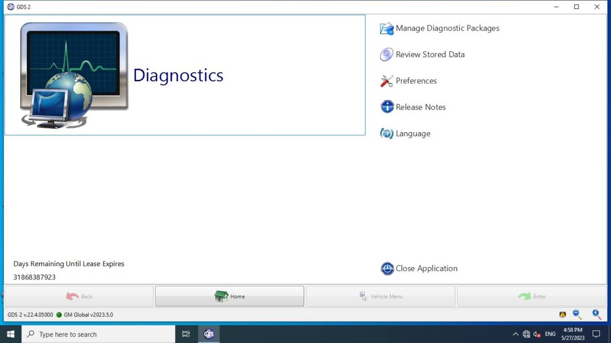
Task: Click the warning triangle icon in status bar
Action: point(562,315)
